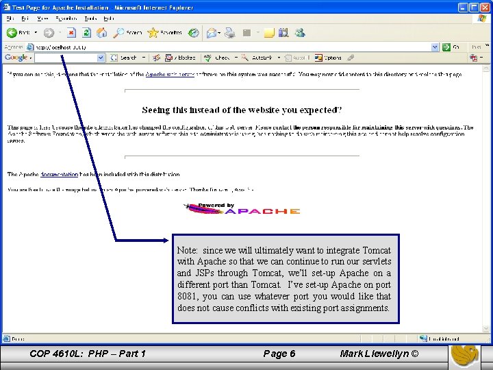493x370 pixels.
Task: Click the address bar URL field
Action: 231,47
